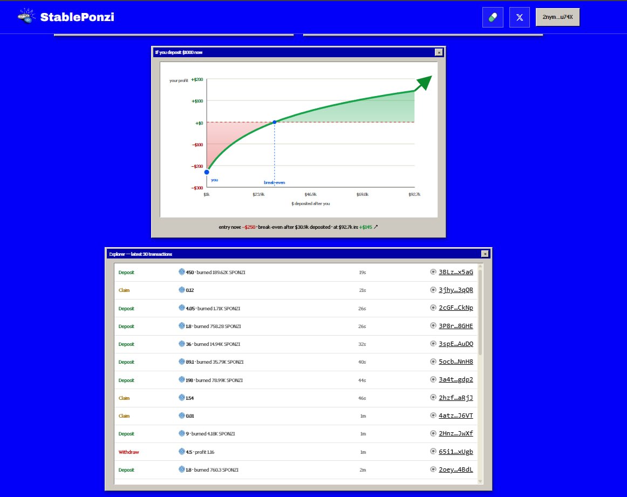Click '1.8 · burned 758.28 SPONZI' text
Viewport: 627px width, 497px height.
213,326
